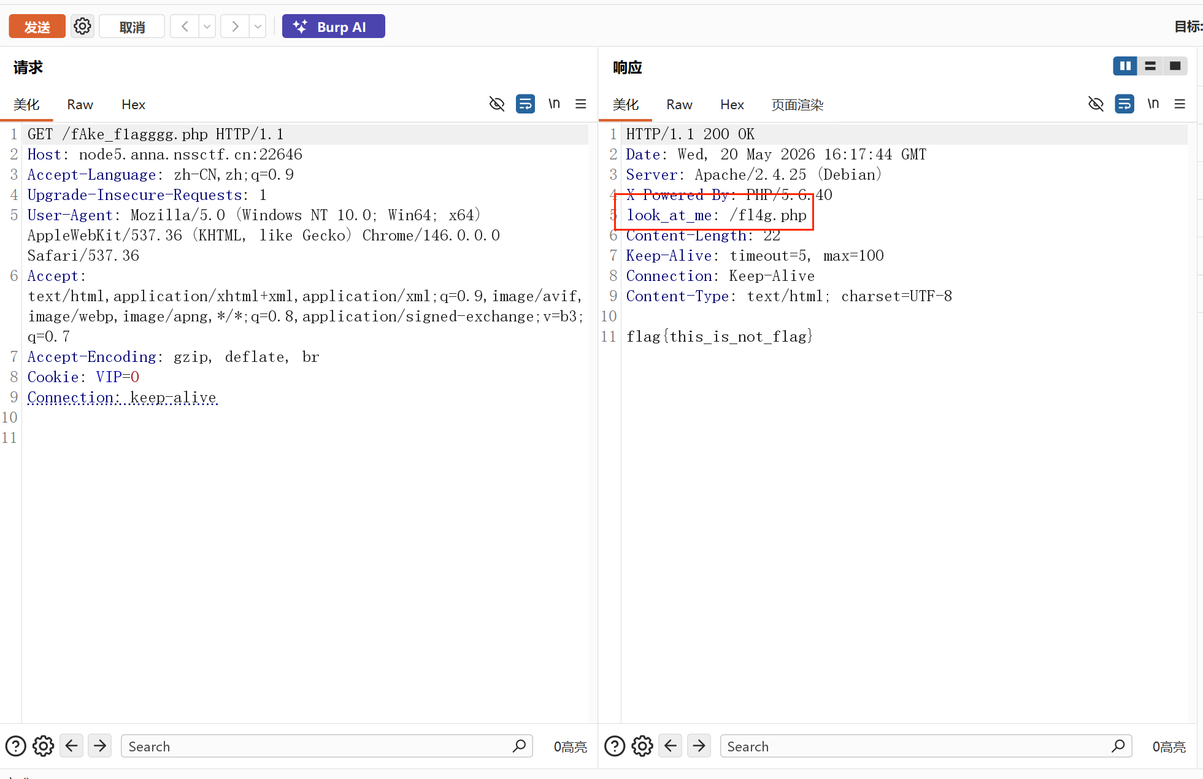
Task: Expand the back history dropdown arrow
Action: coord(207,26)
